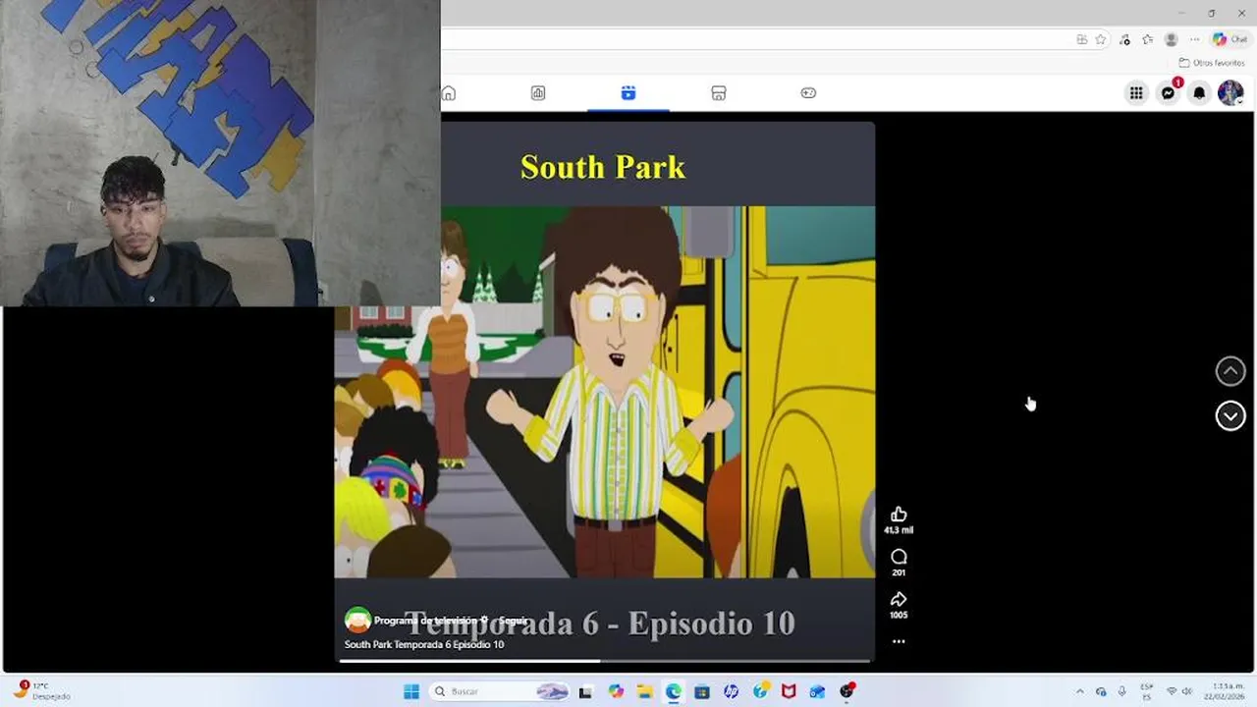Open the recording app taskbar icon with red dot
Screen dimensions: 1257x707
pyautogui.click(x=847, y=691)
